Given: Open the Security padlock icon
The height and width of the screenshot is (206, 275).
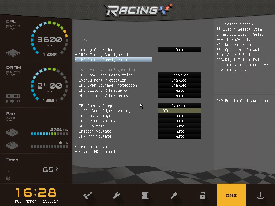Looking at the screenshot, I should 203,196.
